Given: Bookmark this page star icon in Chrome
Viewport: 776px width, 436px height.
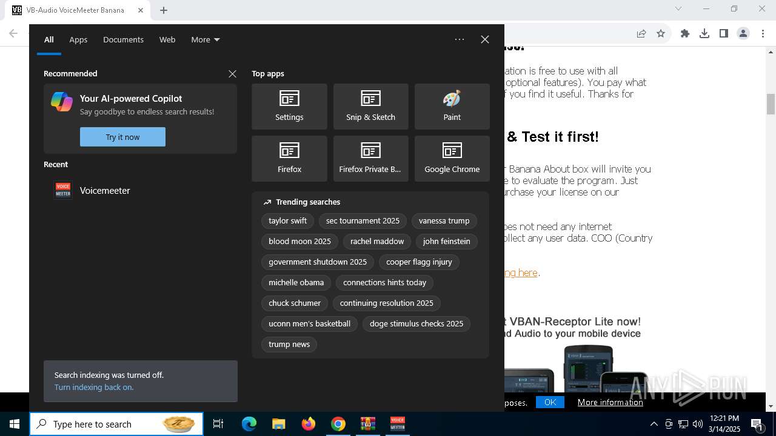Looking at the screenshot, I should coord(661,34).
